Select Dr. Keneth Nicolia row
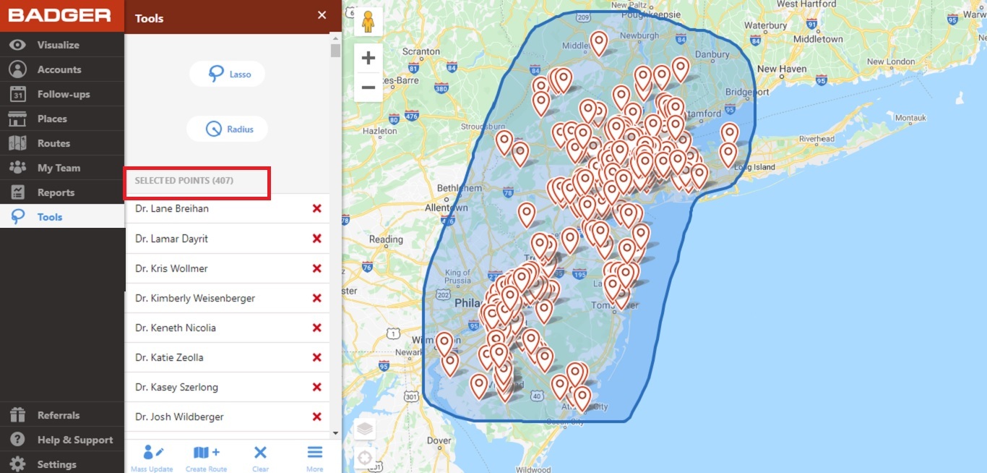The width and height of the screenshot is (987, 473). 228,328
